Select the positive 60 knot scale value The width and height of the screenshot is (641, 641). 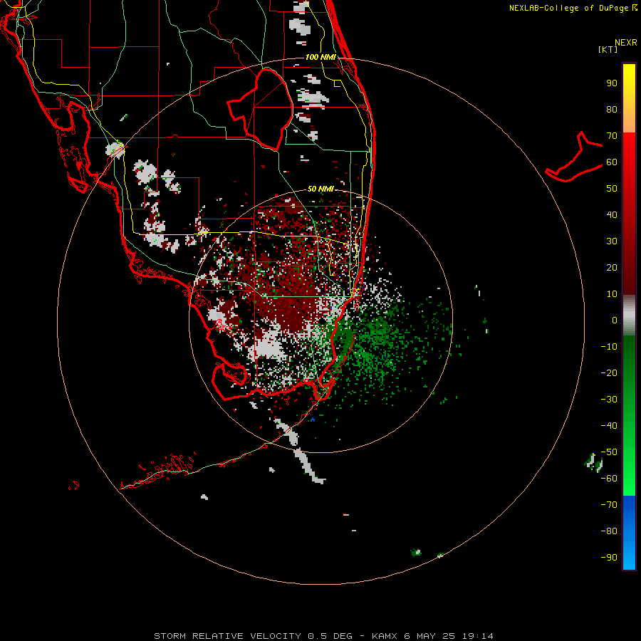click(x=612, y=162)
